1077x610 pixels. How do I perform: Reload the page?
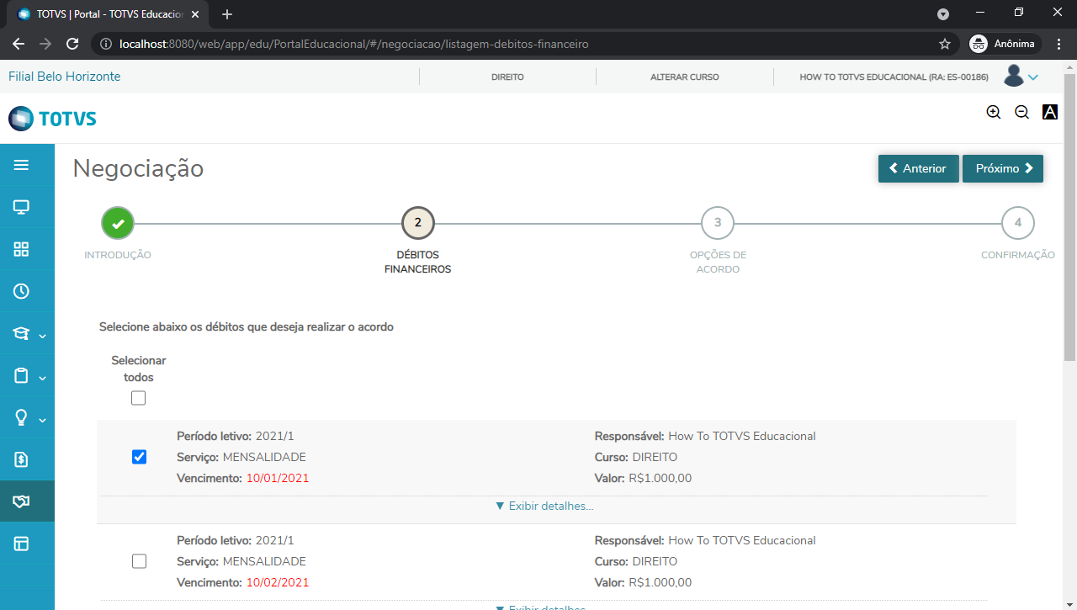click(72, 44)
